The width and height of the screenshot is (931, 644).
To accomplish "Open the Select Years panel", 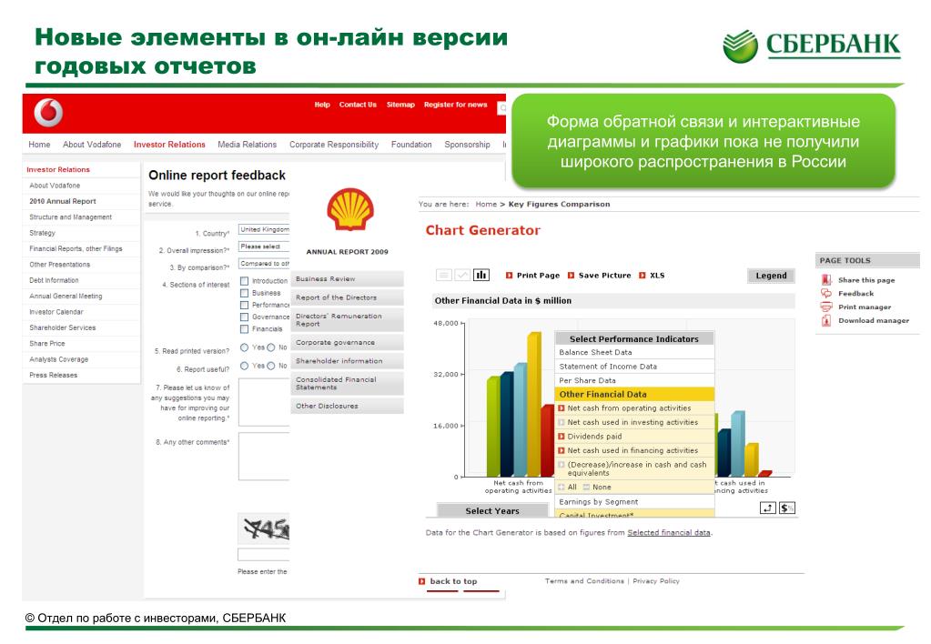I will (x=492, y=510).
